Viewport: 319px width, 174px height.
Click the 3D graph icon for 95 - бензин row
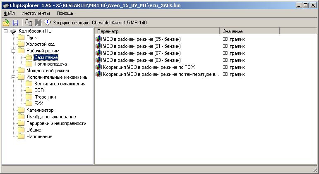[98, 39]
